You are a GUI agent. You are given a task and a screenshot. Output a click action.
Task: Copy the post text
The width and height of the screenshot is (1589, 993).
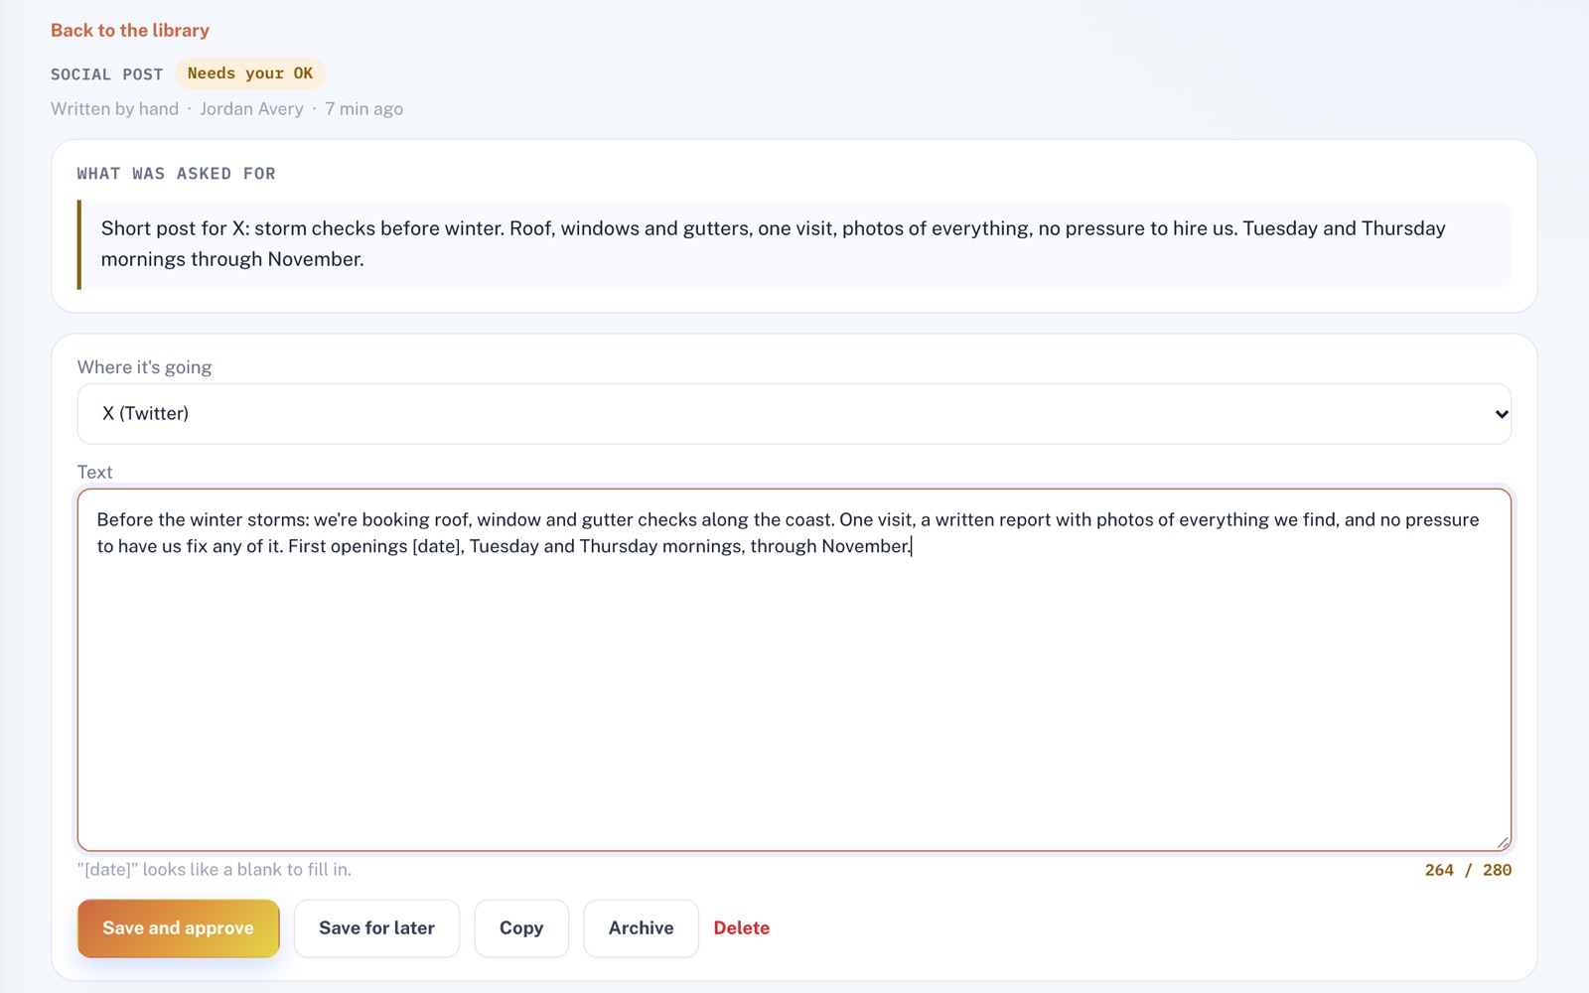(521, 928)
